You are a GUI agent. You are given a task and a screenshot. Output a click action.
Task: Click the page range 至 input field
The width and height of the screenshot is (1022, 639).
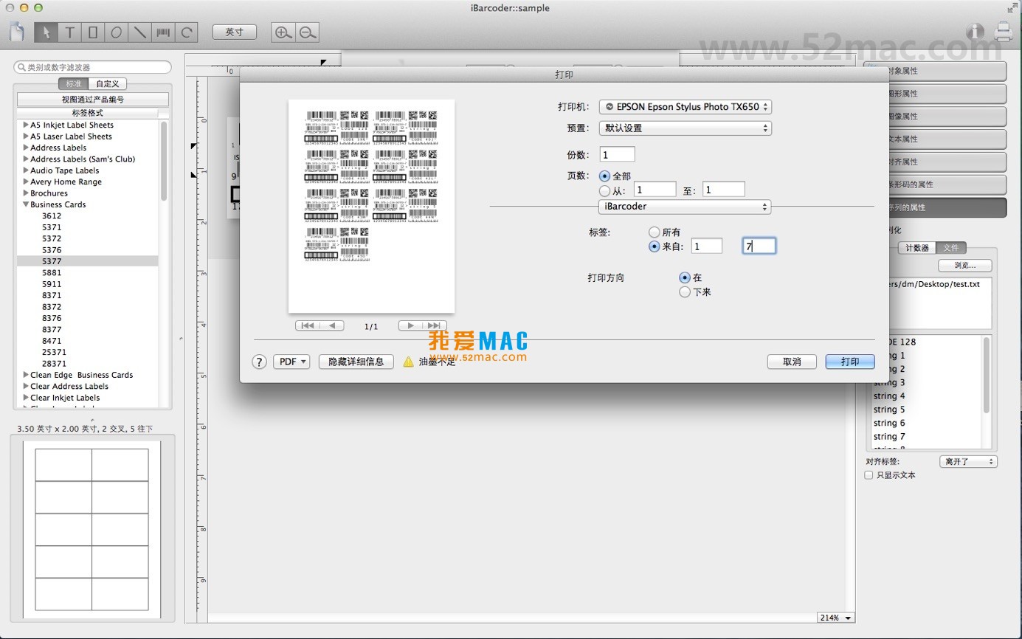[x=724, y=190]
